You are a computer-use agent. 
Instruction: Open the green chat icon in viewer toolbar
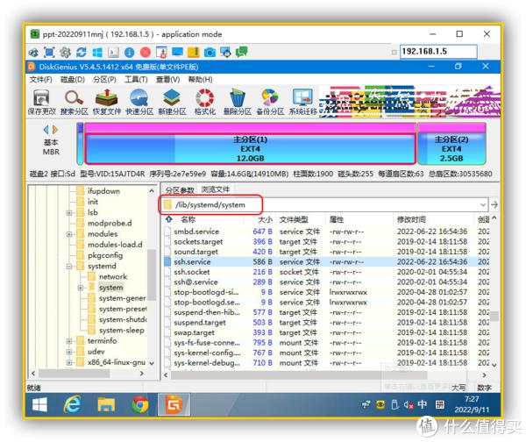click(242, 52)
